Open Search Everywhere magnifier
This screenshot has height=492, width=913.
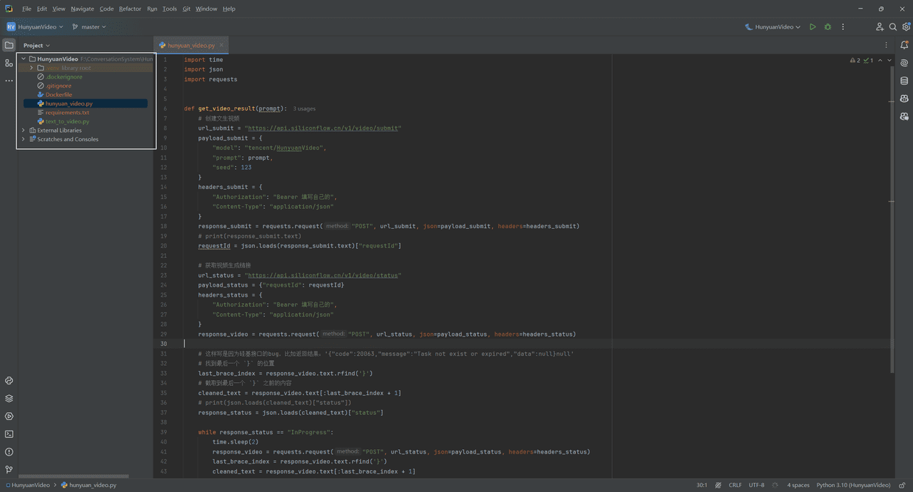[893, 27]
